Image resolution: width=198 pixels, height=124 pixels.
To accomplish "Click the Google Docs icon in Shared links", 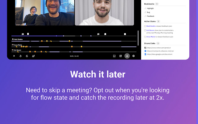I will pyautogui.click(x=145, y=54).
